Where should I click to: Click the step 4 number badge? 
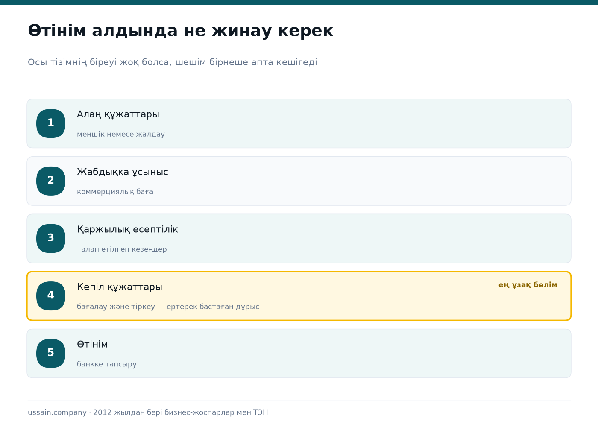coord(51,296)
